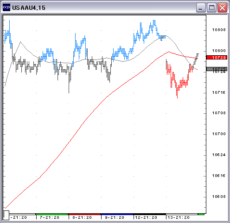Click the 10700 price axis label
The image size is (230, 223).
tap(219, 134)
